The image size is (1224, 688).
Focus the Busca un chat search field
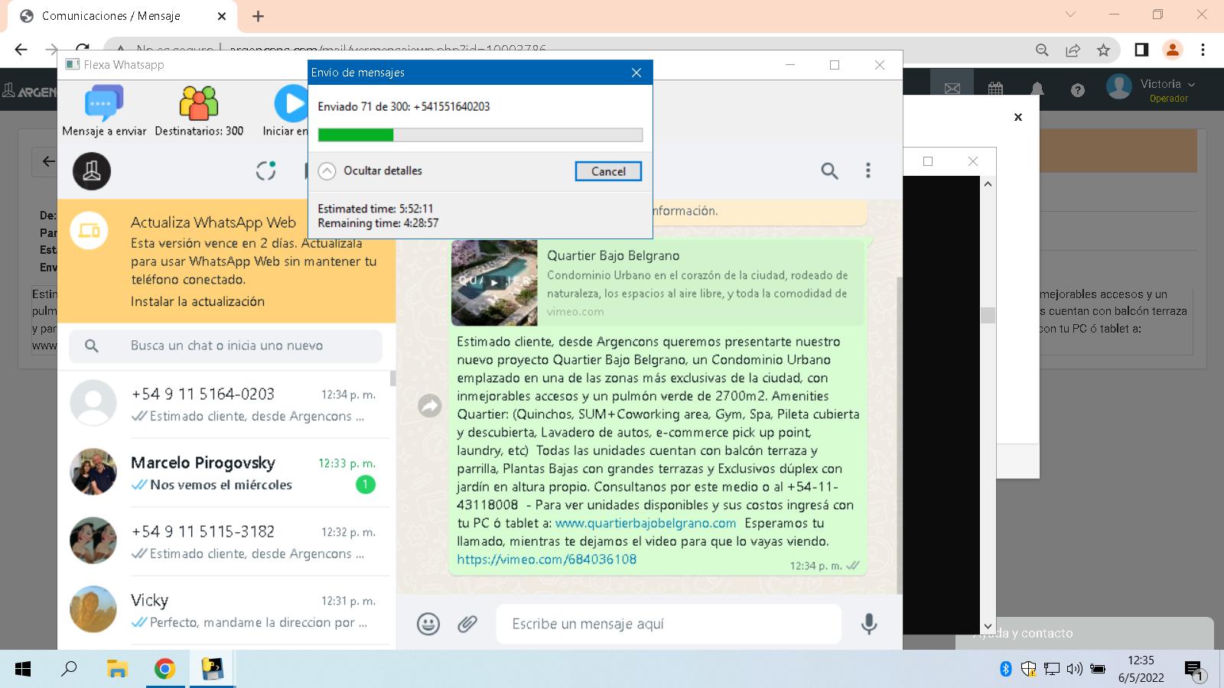(226, 346)
